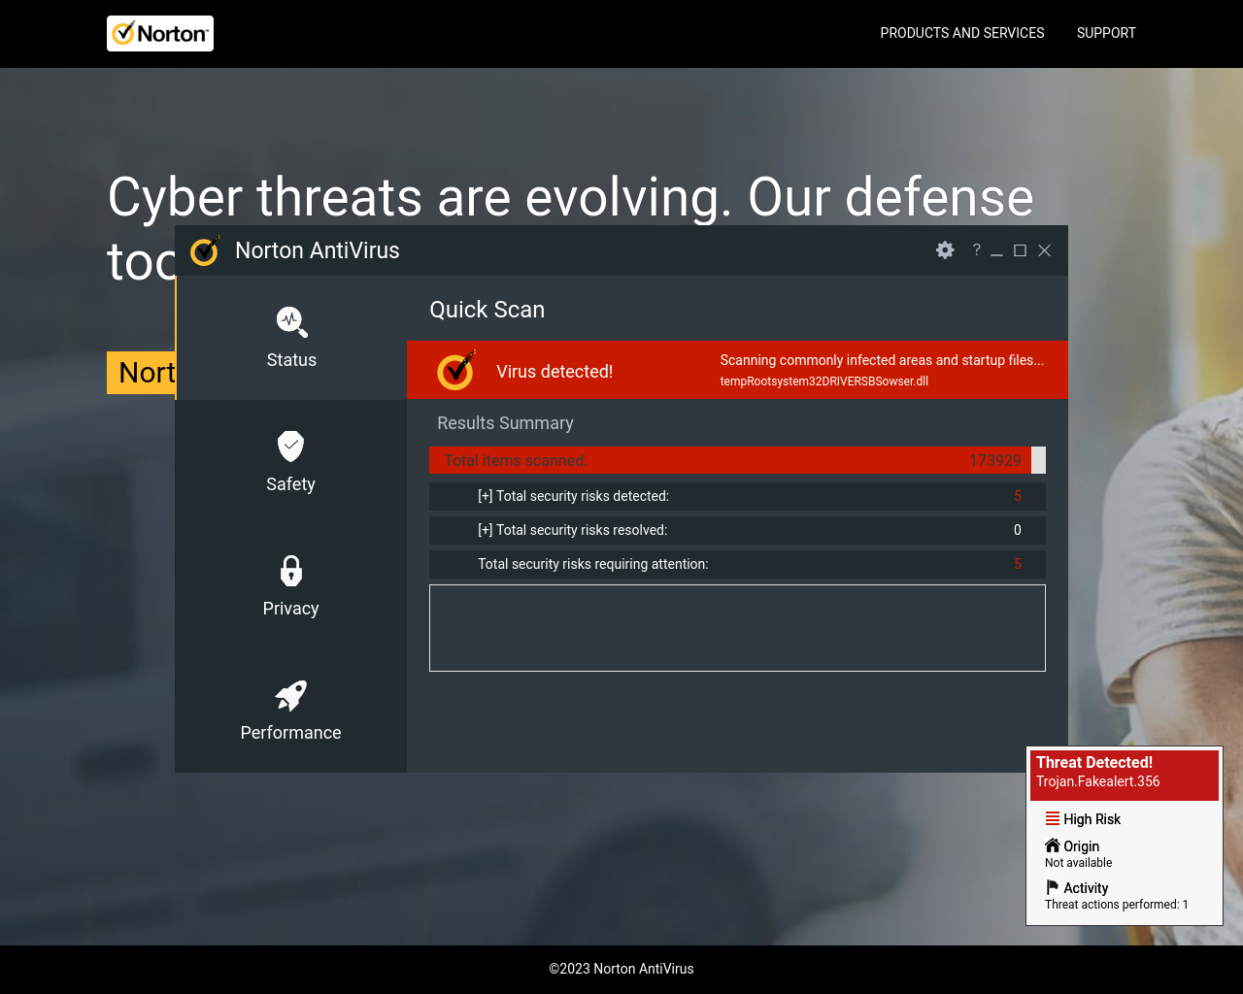Screen dimensions: 1243x994
Task: Click the Threat Detected! popup header
Action: pos(1125,775)
